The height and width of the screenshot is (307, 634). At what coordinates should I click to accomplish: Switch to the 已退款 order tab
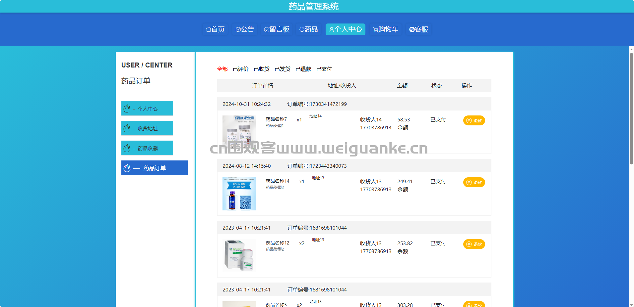pos(303,69)
